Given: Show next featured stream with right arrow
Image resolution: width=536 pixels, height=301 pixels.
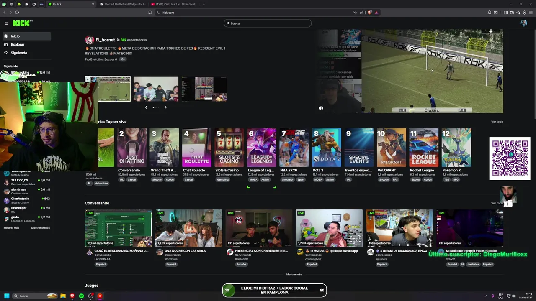Looking at the screenshot, I should pos(165,107).
